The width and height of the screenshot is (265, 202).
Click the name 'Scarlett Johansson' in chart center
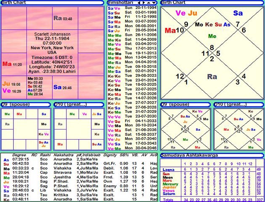(53, 34)
